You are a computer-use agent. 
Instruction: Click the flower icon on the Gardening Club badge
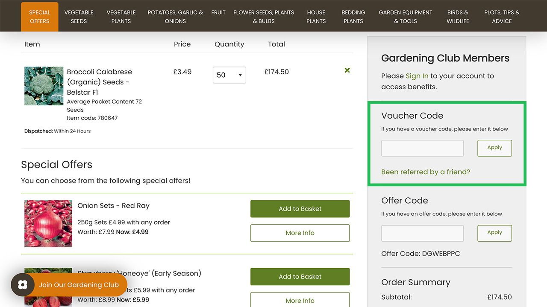[23, 285]
